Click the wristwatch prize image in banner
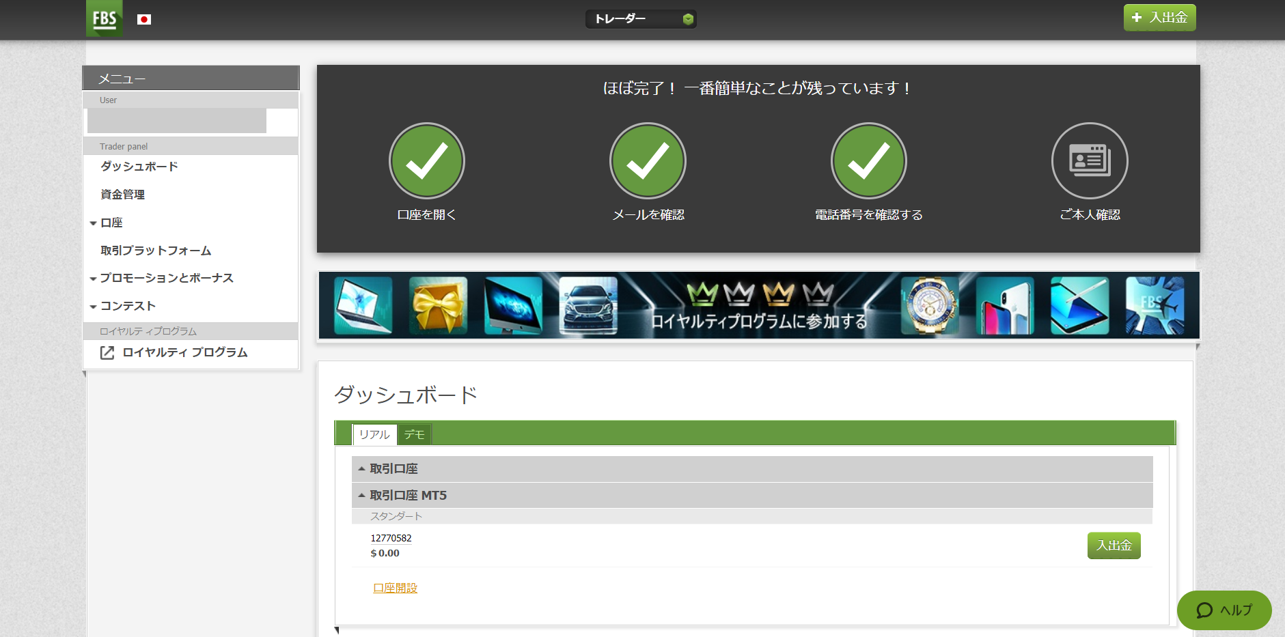The height and width of the screenshot is (637, 1285). point(930,306)
